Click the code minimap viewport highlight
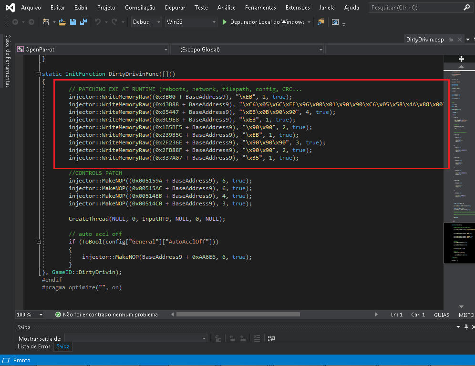The image size is (475, 366). [459, 243]
